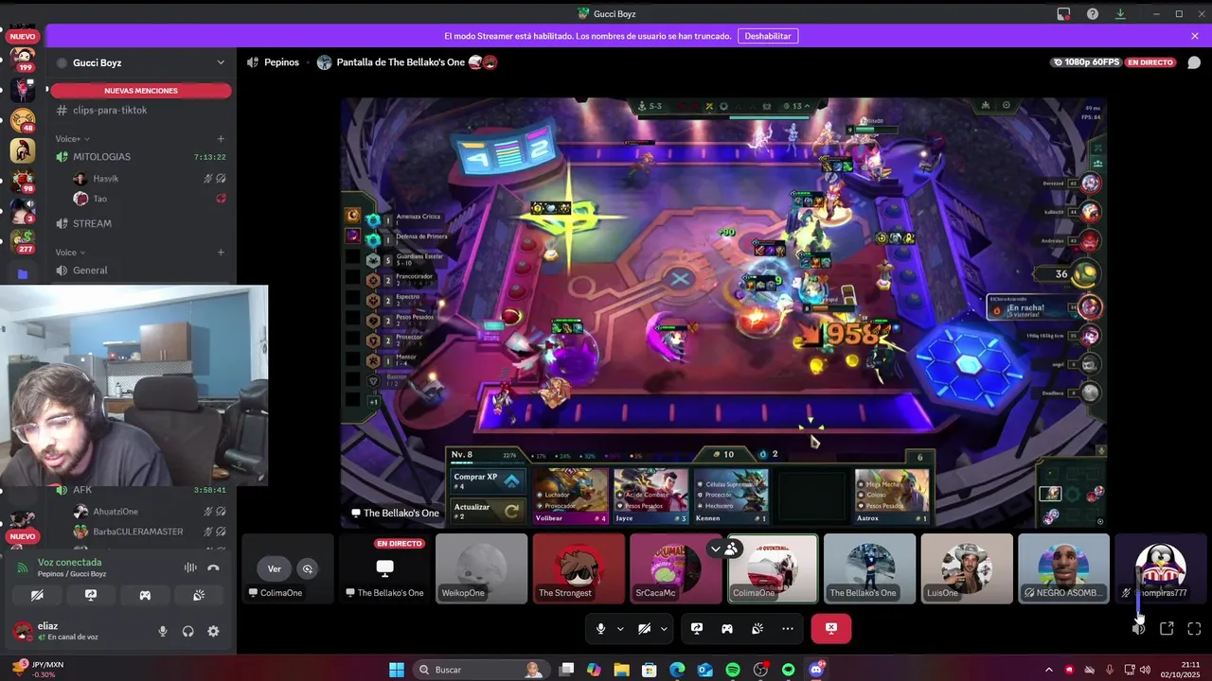Viewport: 1212px width, 681px height.
Task: Open noise suppression waveform icon
Action: click(190, 567)
